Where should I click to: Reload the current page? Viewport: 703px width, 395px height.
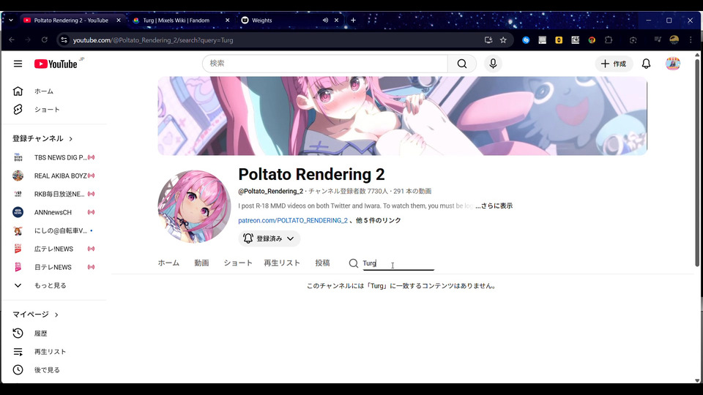coord(45,39)
